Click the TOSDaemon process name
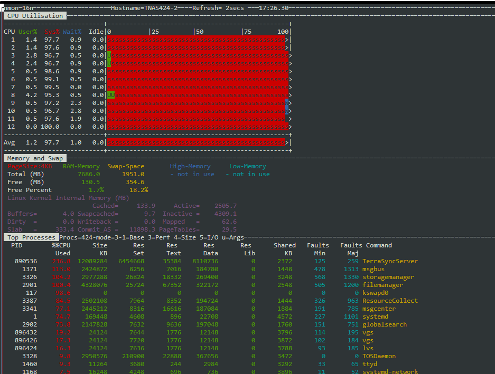495x374 pixels. tap(379, 356)
